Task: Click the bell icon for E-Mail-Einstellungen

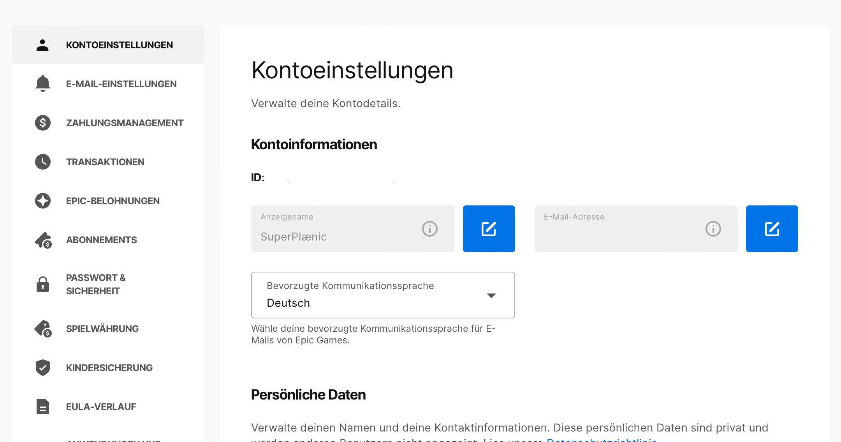Action: [x=42, y=84]
